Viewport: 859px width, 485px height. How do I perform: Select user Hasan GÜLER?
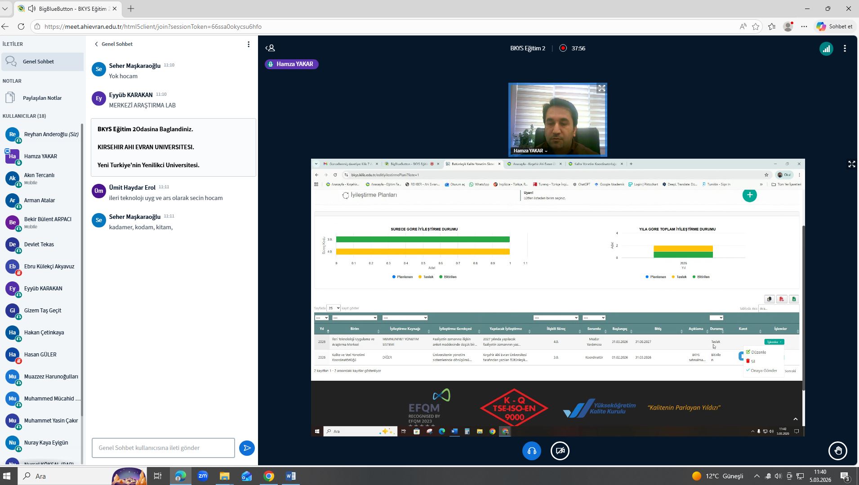[42, 355]
